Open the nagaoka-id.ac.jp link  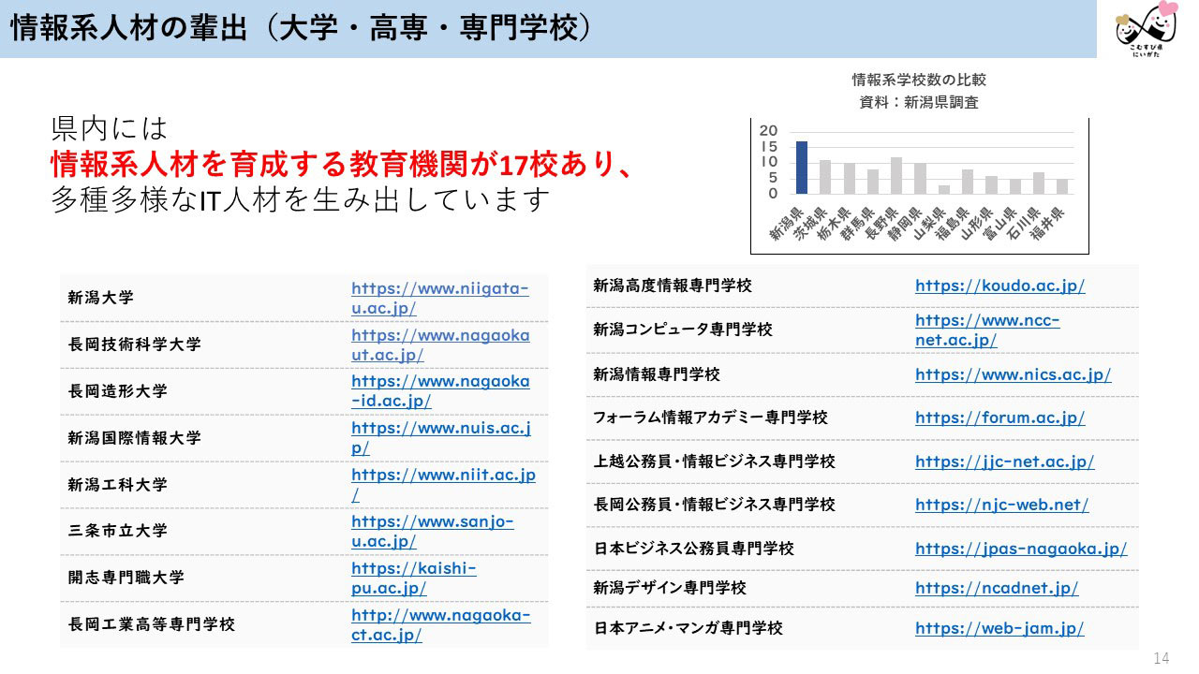440,390
